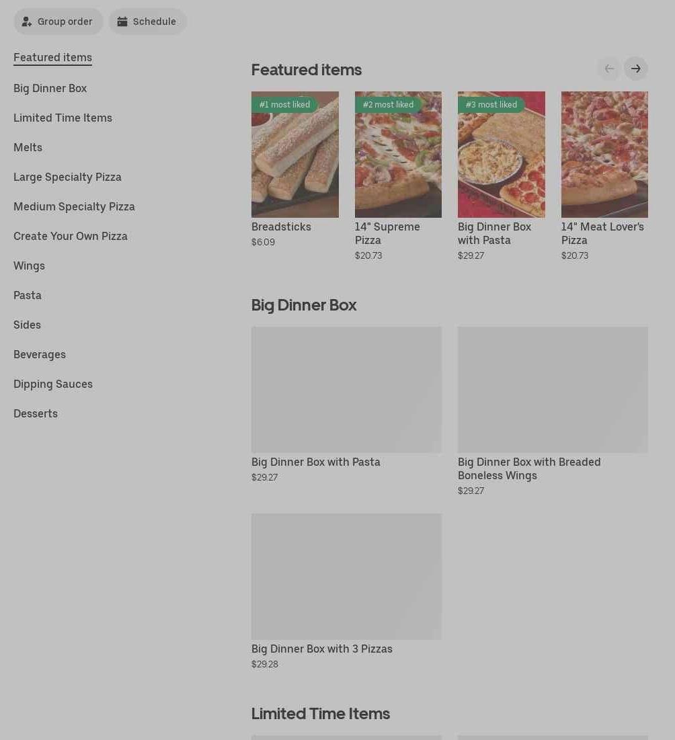Jump to the Big Dinner Box category

50,88
